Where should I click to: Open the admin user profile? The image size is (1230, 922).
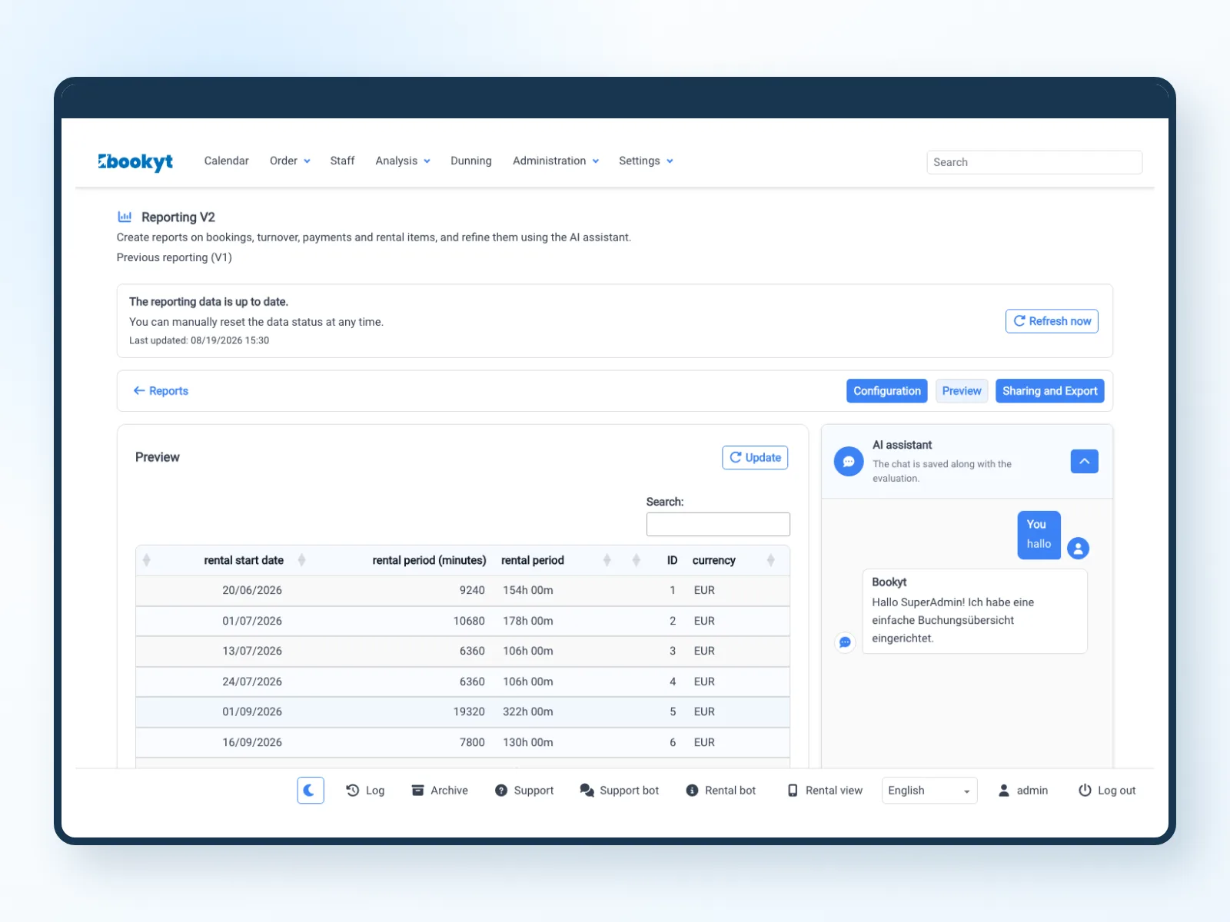click(x=1023, y=790)
